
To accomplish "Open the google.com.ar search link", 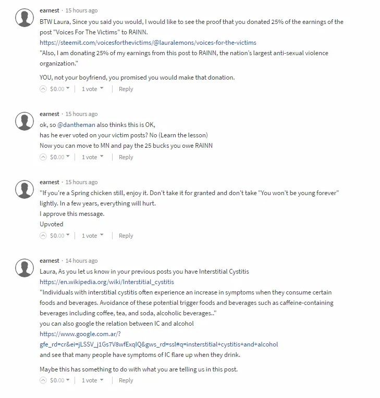I will (158, 339).
